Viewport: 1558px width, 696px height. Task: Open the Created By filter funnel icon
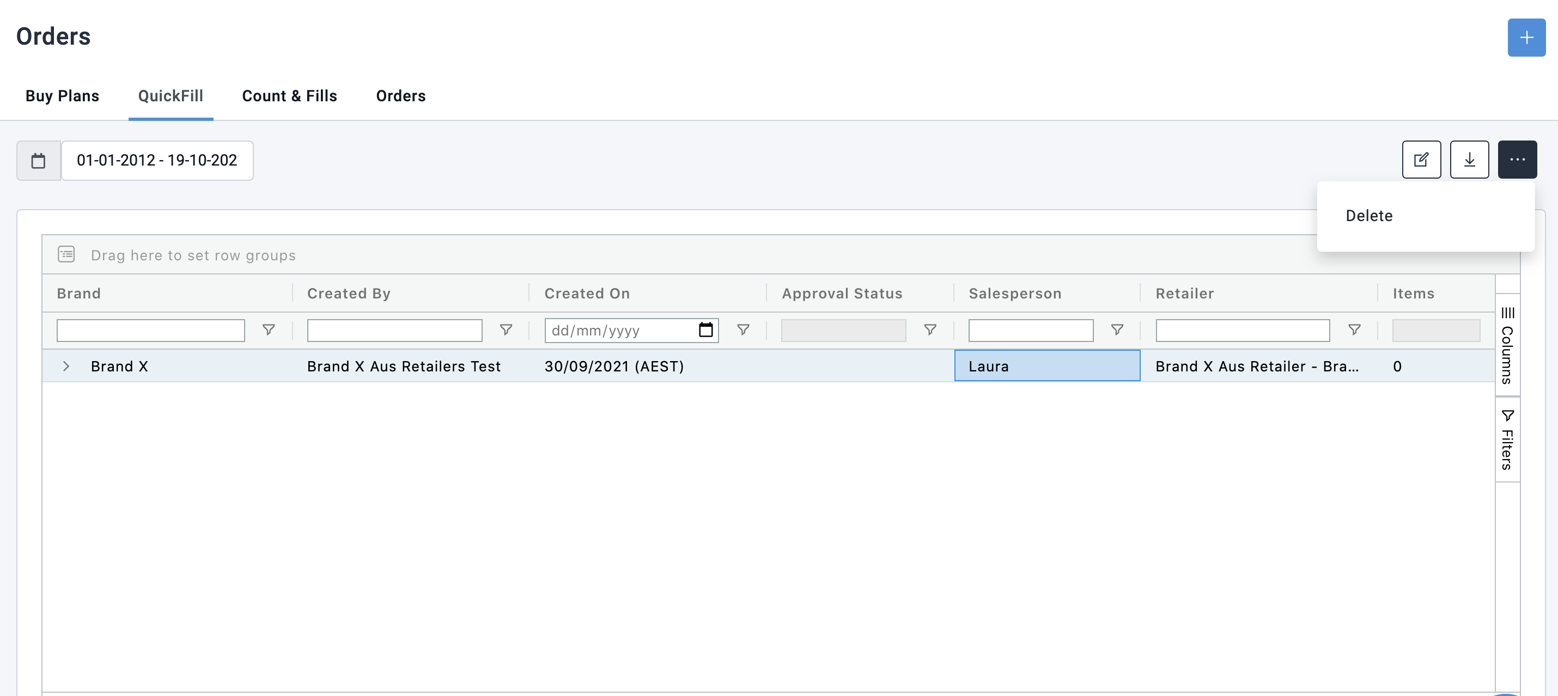point(506,330)
